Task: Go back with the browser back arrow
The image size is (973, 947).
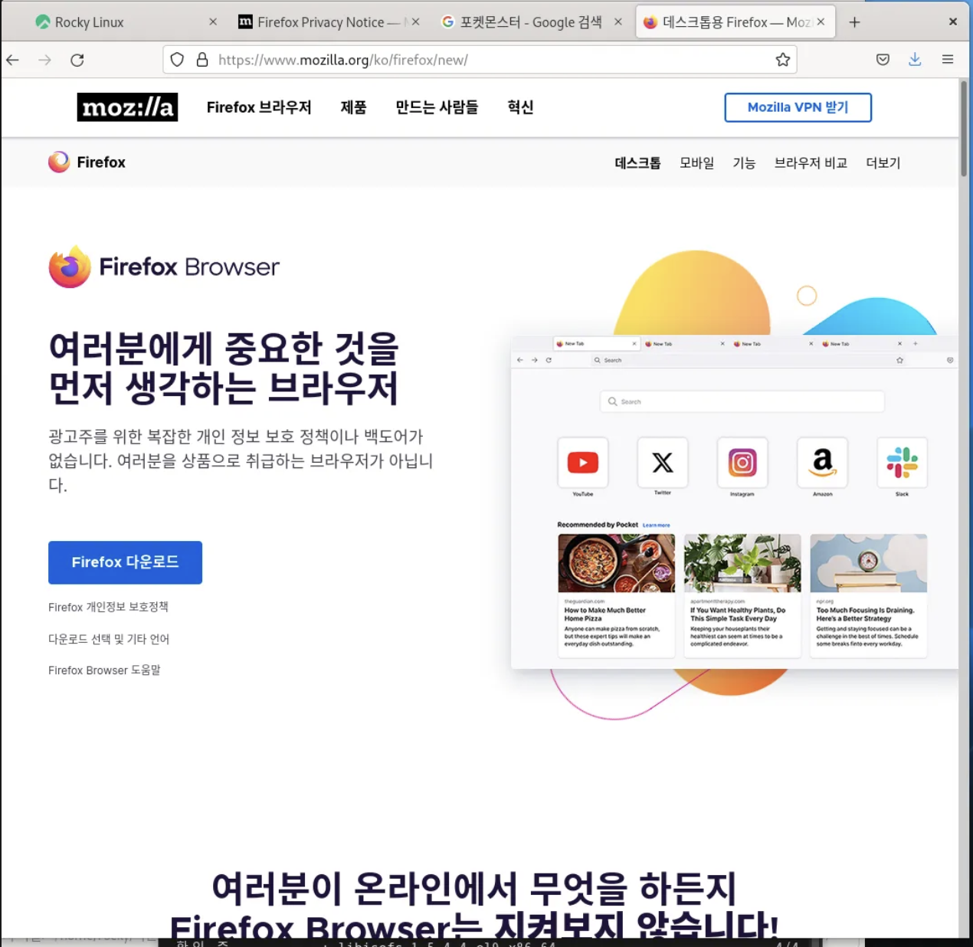Action: (x=13, y=60)
